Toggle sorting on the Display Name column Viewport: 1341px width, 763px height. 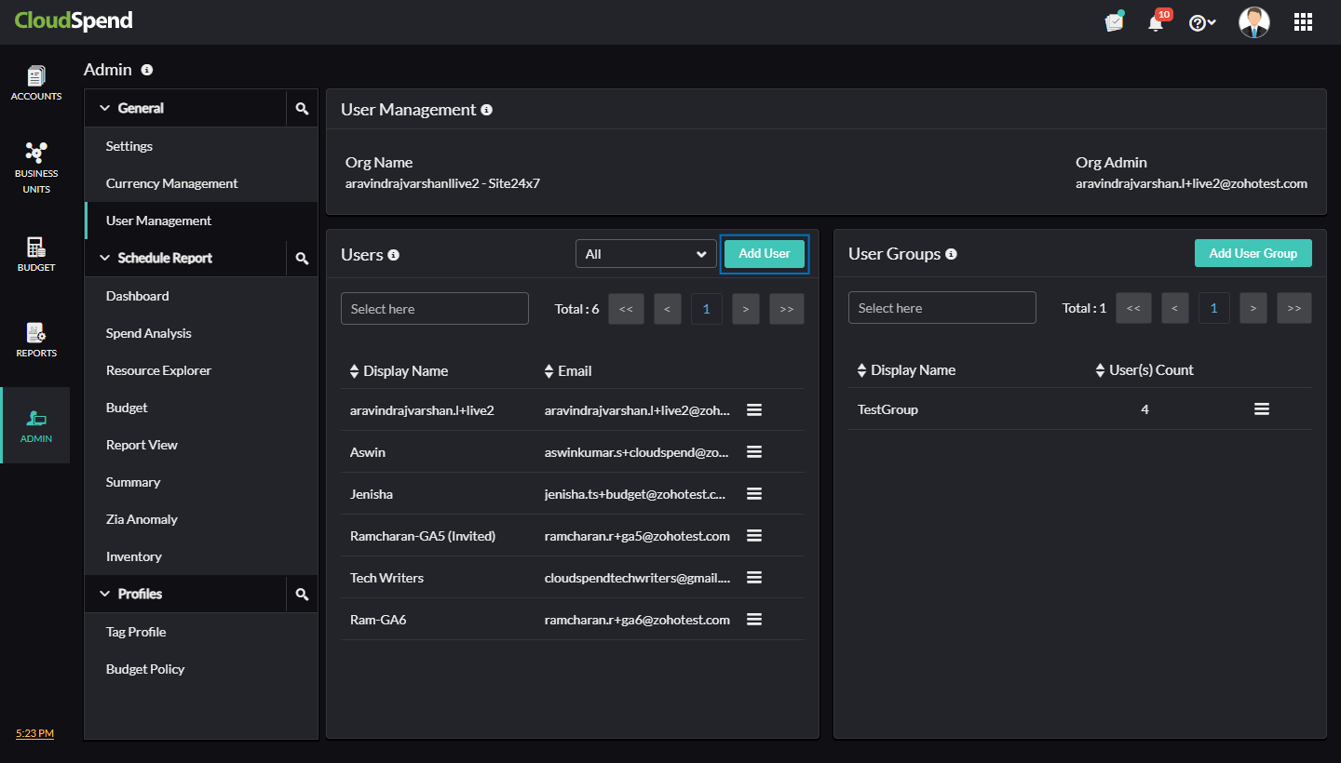click(x=354, y=370)
